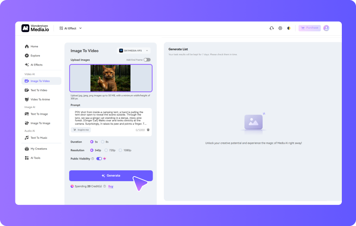The image size is (356, 226).
Task: Click the AI Tools icon
Action: [x=27, y=158]
